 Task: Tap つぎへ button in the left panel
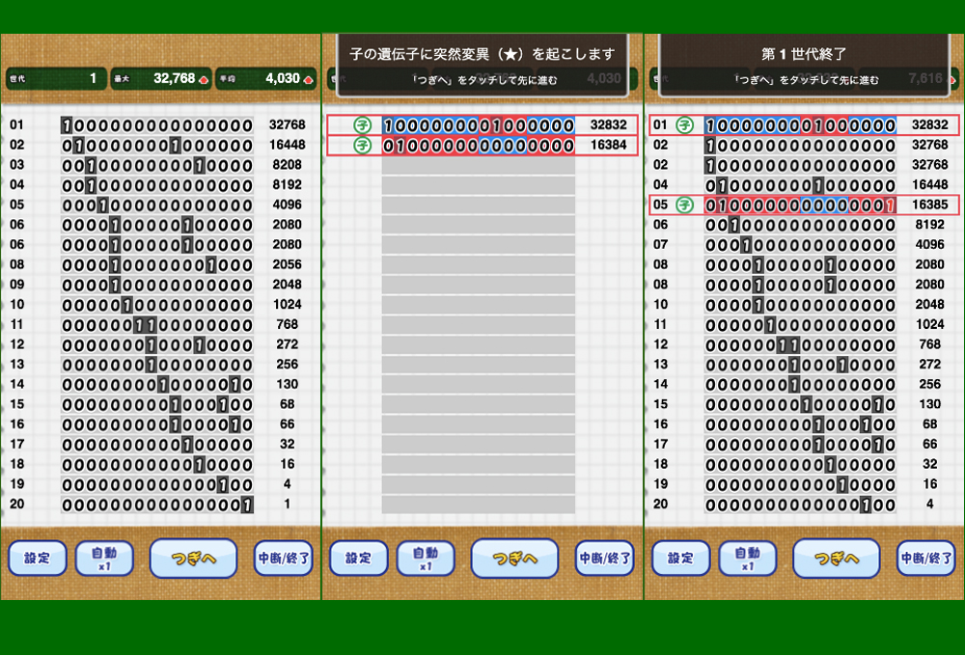tap(193, 559)
